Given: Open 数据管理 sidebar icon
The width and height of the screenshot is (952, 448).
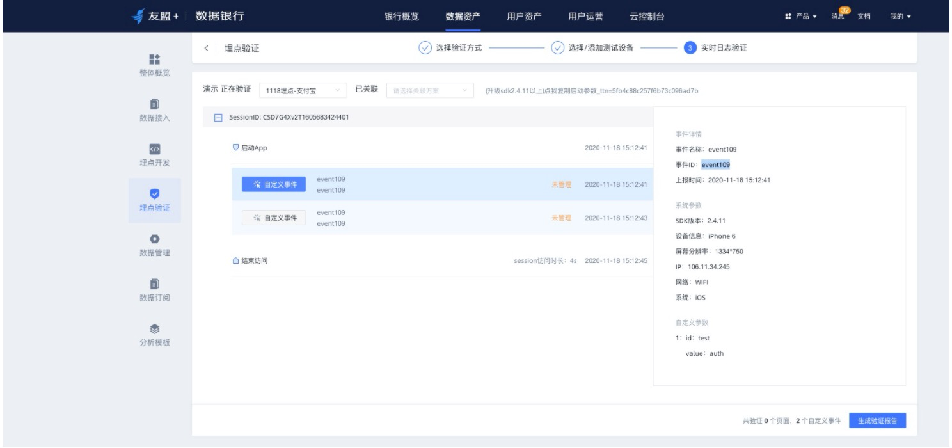Looking at the screenshot, I should [154, 238].
